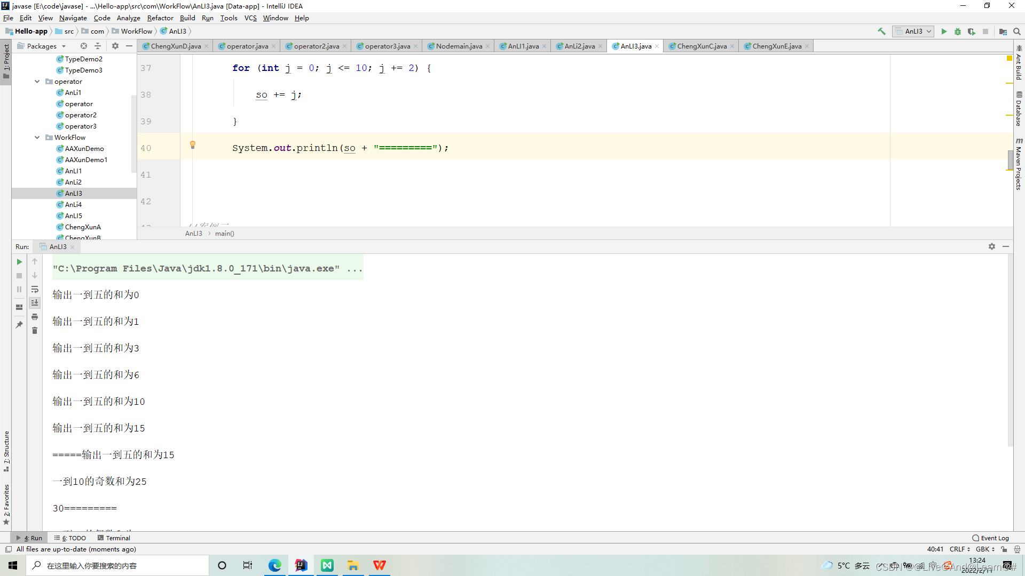This screenshot has width=1025, height=576.
Task: Open the Refactor menu
Action: tap(160, 18)
